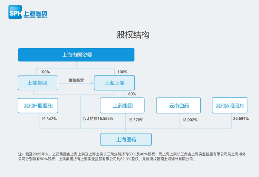Click the 18.002% percentage label

pyautogui.click(x=190, y=120)
